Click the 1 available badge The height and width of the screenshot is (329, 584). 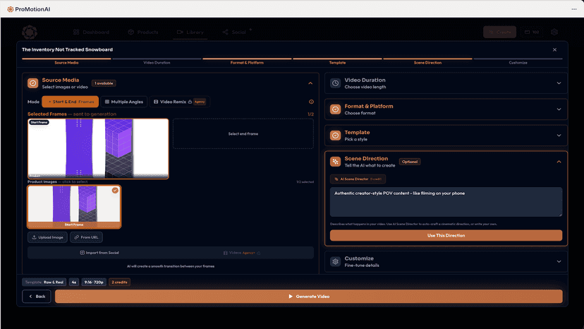(104, 83)
